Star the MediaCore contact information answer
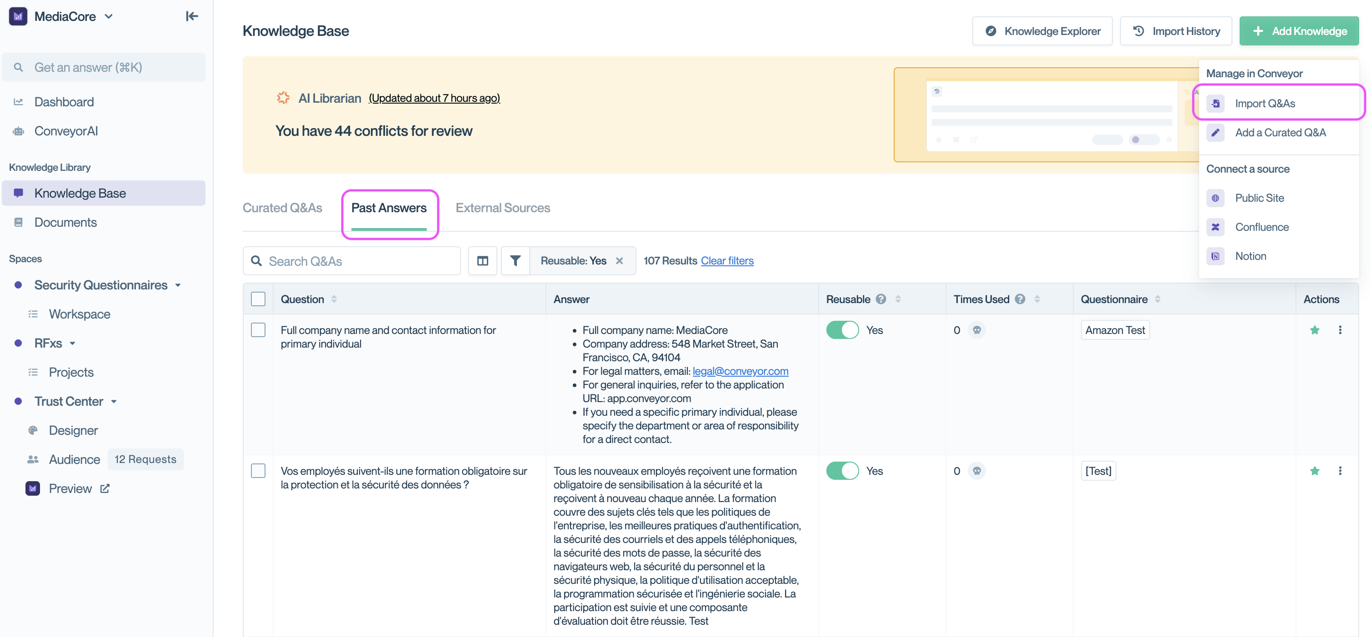The image size is (1371, 637). coord(1315,330)
